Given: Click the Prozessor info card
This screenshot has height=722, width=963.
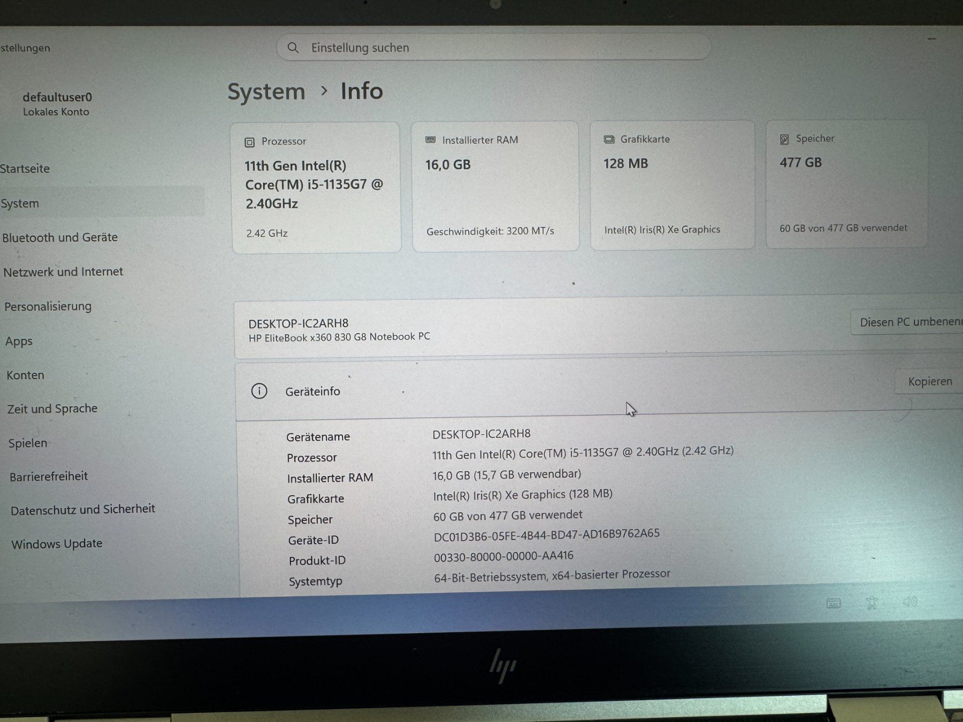Looking at the screenshot, I should point(316,187).
